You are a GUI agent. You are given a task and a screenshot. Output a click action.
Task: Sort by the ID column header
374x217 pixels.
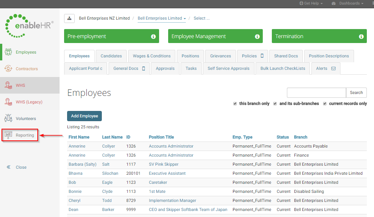tap(128, 137)
